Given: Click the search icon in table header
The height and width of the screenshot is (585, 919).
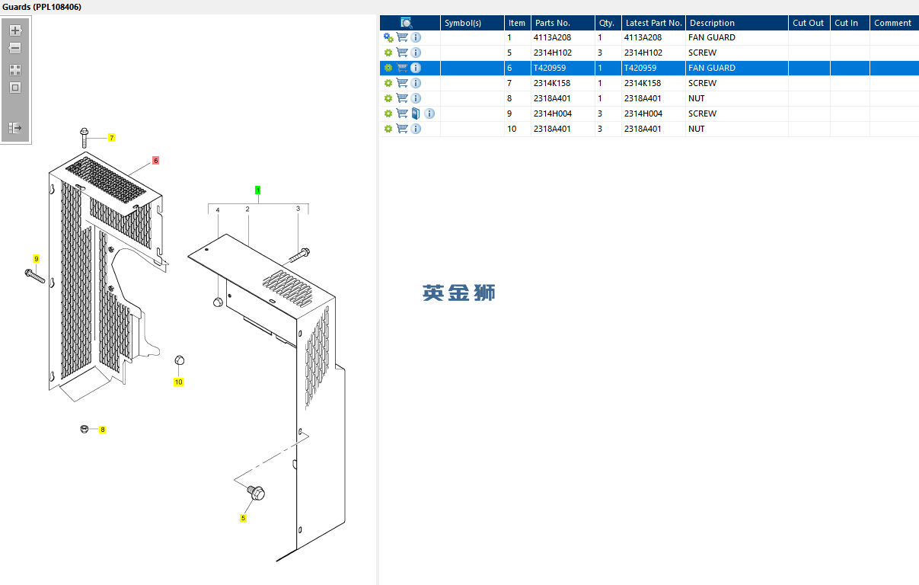Looking at the screenshot, I should (x=407, y=23).
